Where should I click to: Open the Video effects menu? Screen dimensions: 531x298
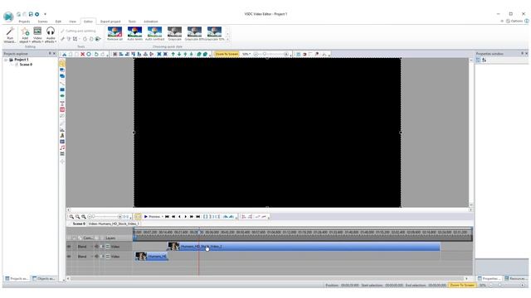coord(37,35)
